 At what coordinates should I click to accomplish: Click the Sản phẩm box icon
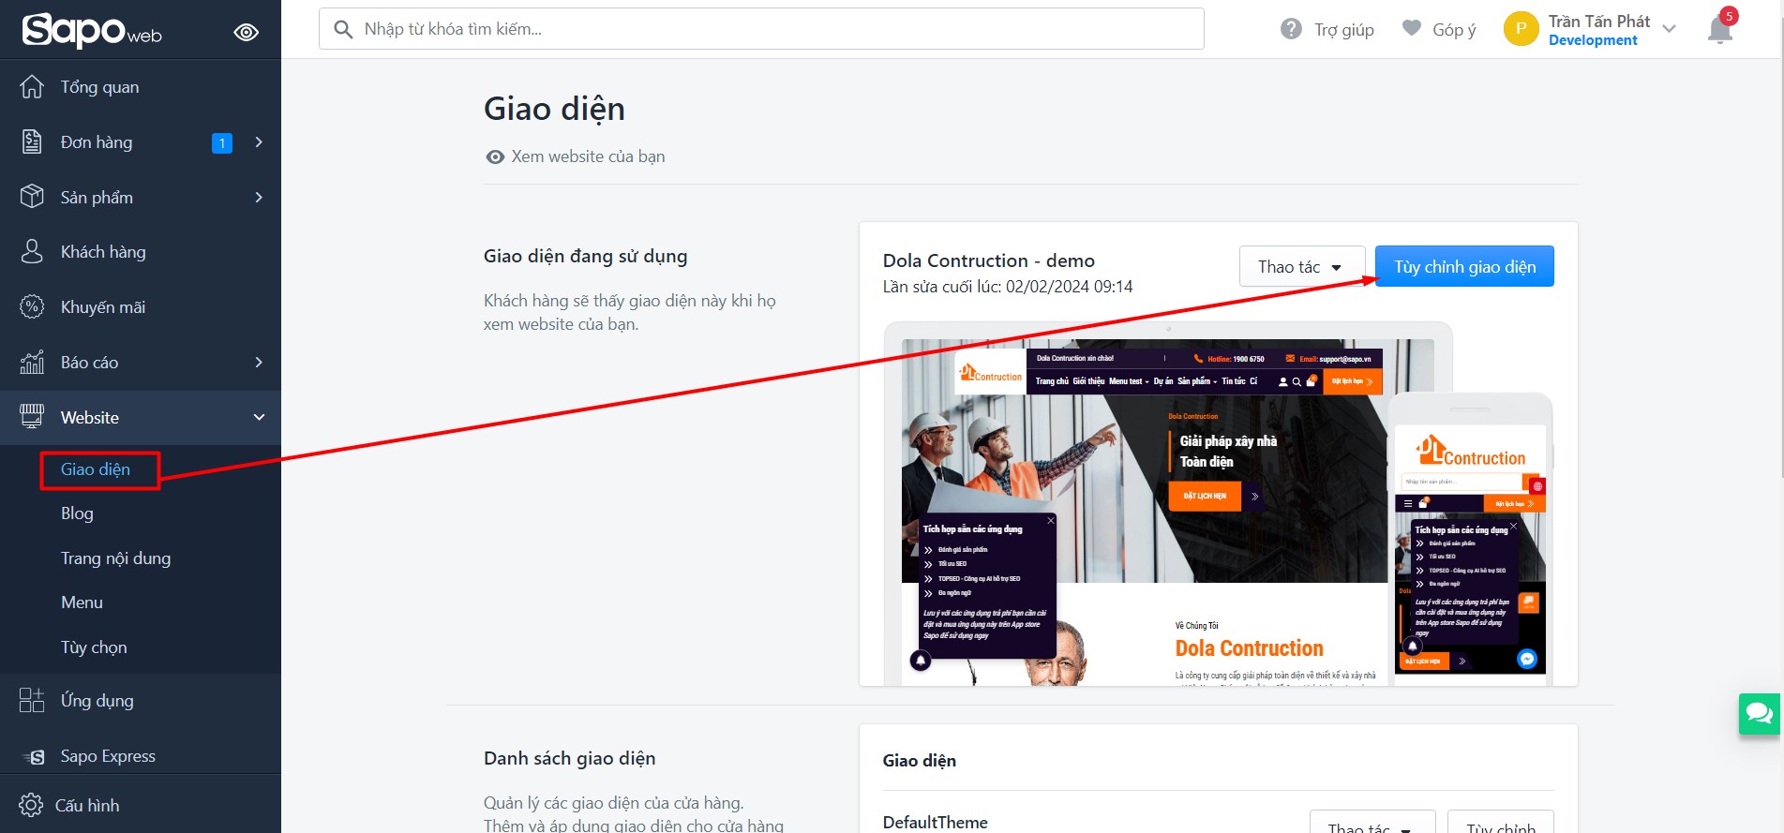coord(32,197)
